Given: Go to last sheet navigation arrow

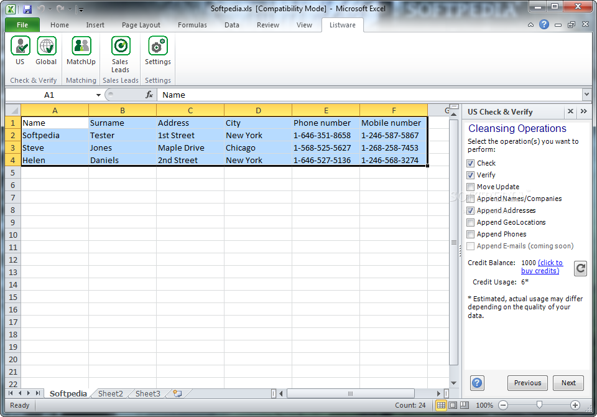Looking at the screenshot, I should 38,393.
